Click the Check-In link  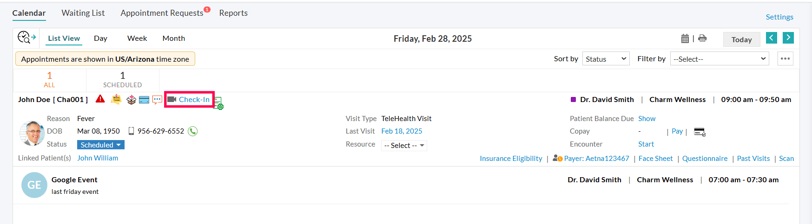(x=194, y=100)
